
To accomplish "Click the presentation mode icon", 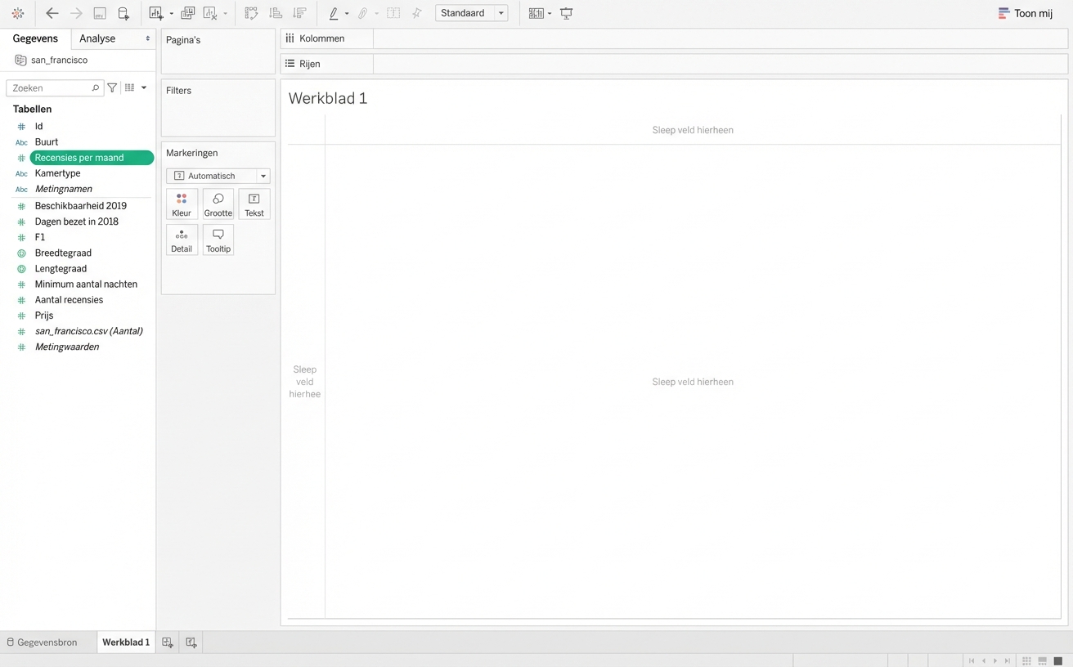I will click(566, 13).
